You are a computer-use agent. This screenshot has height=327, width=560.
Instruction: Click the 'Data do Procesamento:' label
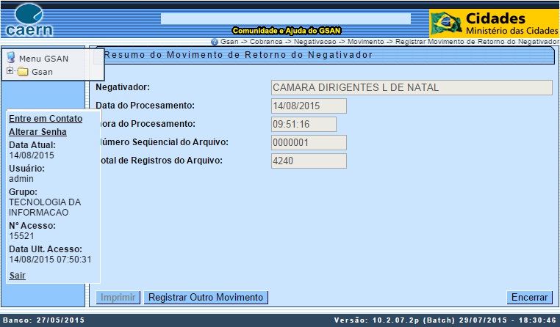[145, 106]
